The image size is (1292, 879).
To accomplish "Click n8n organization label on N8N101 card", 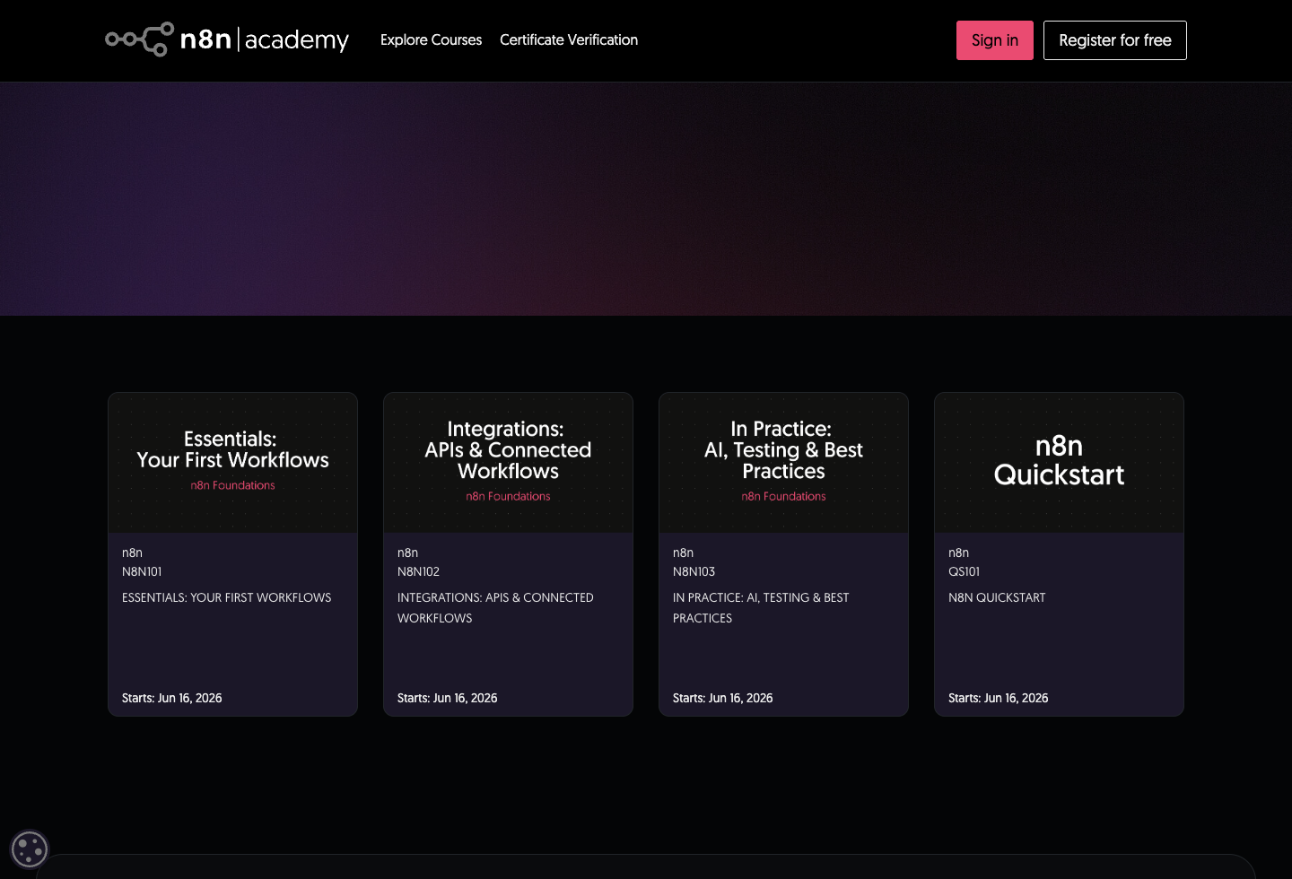I will click(132, 553).
